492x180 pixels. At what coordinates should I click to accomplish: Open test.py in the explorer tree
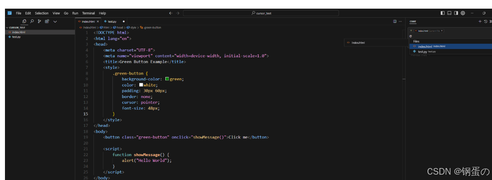point(40,37)
